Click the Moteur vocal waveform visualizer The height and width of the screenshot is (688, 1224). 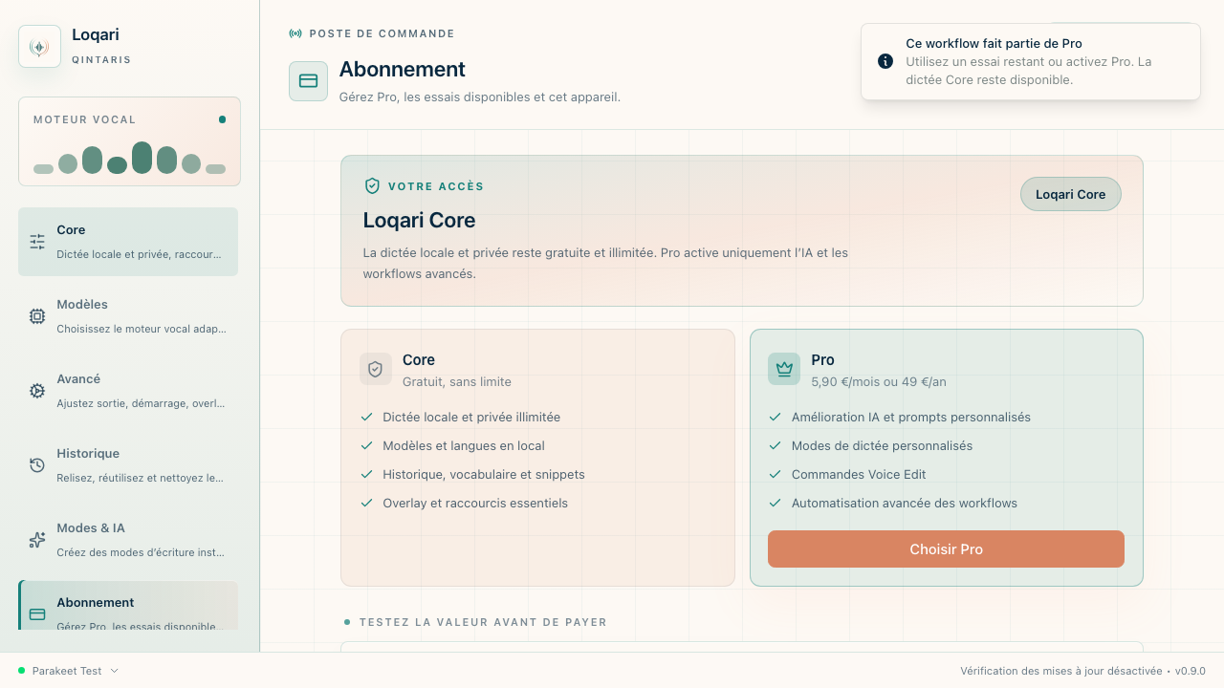pos(129,158)
